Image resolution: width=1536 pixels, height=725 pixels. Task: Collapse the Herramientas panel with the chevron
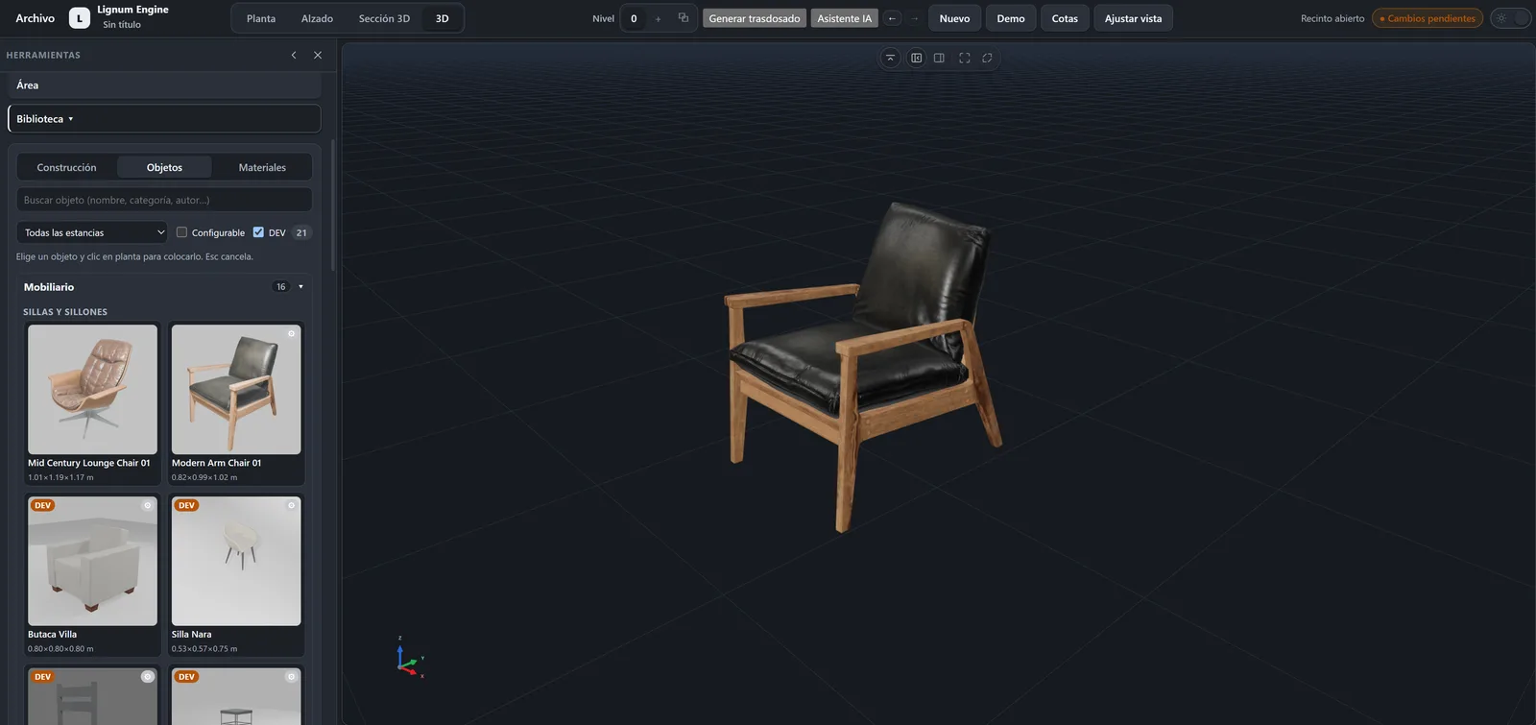coord(294,56)
